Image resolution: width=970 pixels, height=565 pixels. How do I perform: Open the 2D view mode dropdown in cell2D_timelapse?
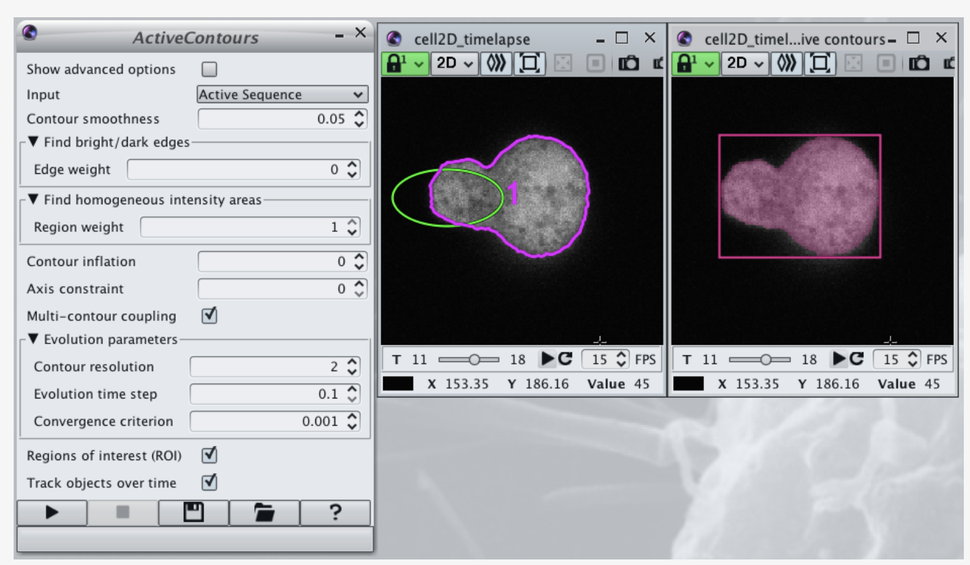[x=454, y=64]
